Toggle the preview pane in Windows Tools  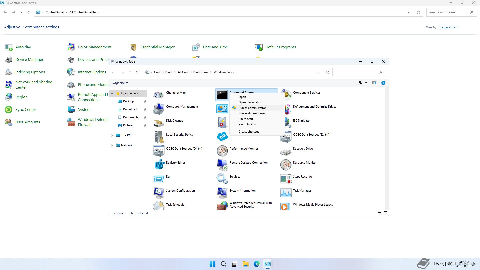click(x=374, y=83)
